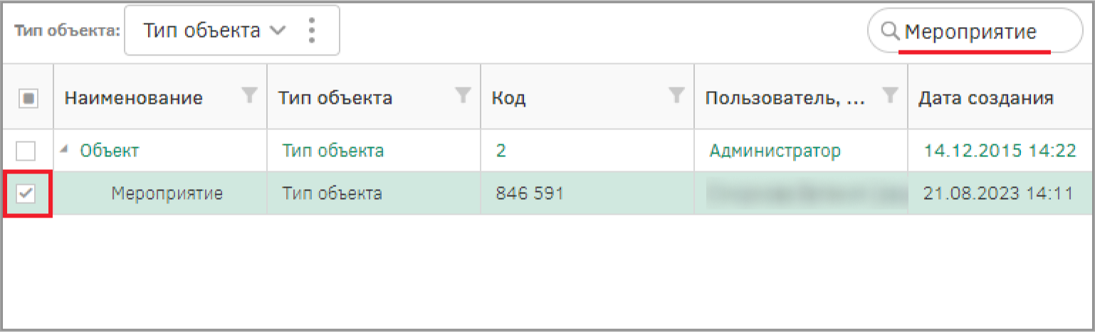1095x332 pixels.
Task: Open the date link 14.12.2015 14:22
Action: [1000, 150]
